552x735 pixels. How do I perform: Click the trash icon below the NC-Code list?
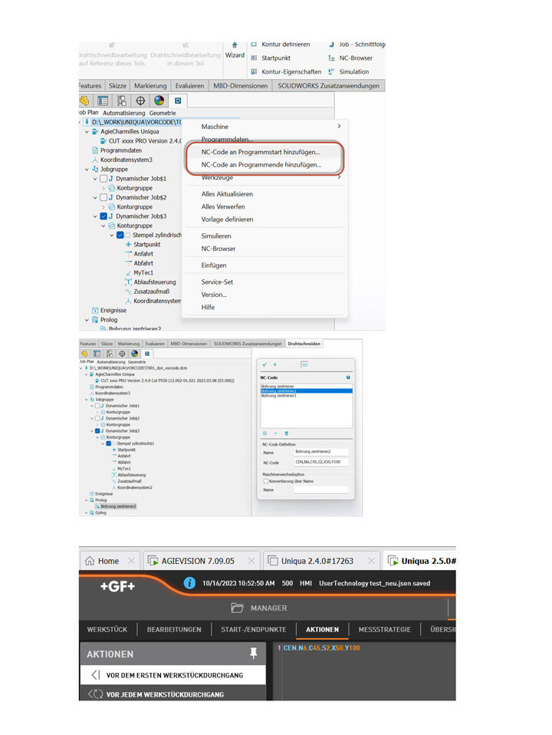tap(286, 433)
